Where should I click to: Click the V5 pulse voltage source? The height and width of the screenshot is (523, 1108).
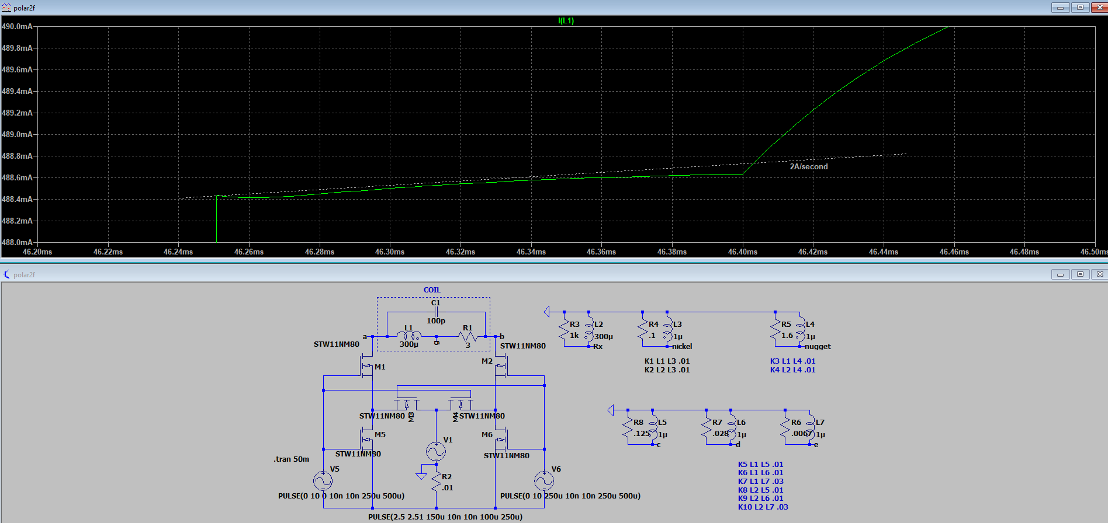coord(323,481)
